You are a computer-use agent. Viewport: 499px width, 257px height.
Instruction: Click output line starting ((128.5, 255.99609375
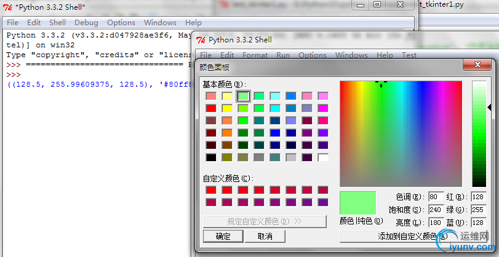coord(99,85)
